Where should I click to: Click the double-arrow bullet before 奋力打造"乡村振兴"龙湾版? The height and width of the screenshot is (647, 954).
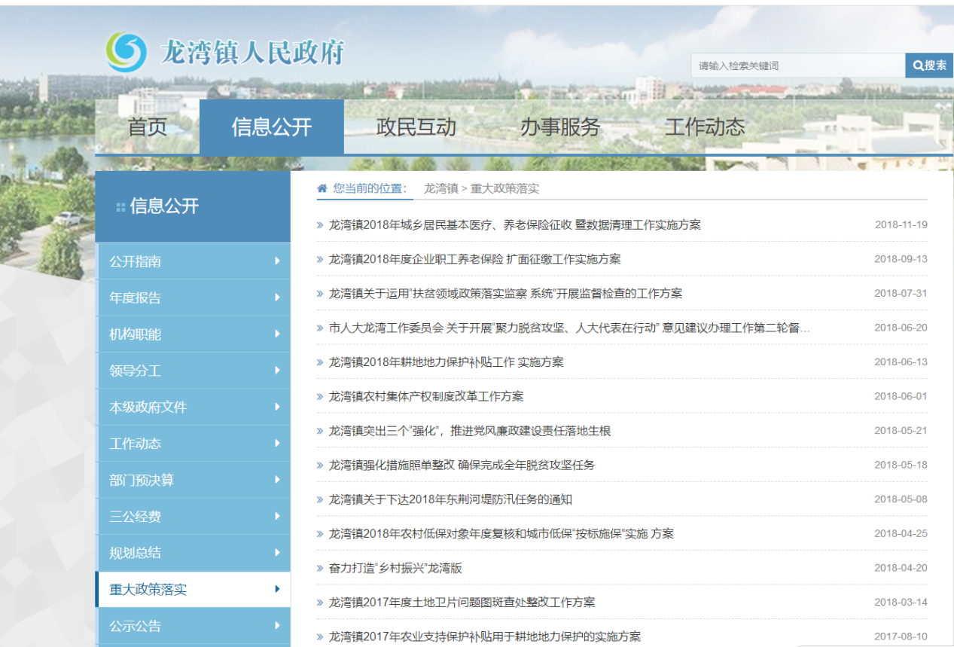coord(320,569)
